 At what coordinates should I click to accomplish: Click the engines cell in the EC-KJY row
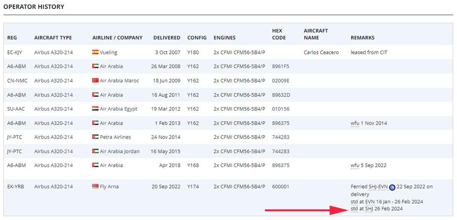tap(239, 52)
